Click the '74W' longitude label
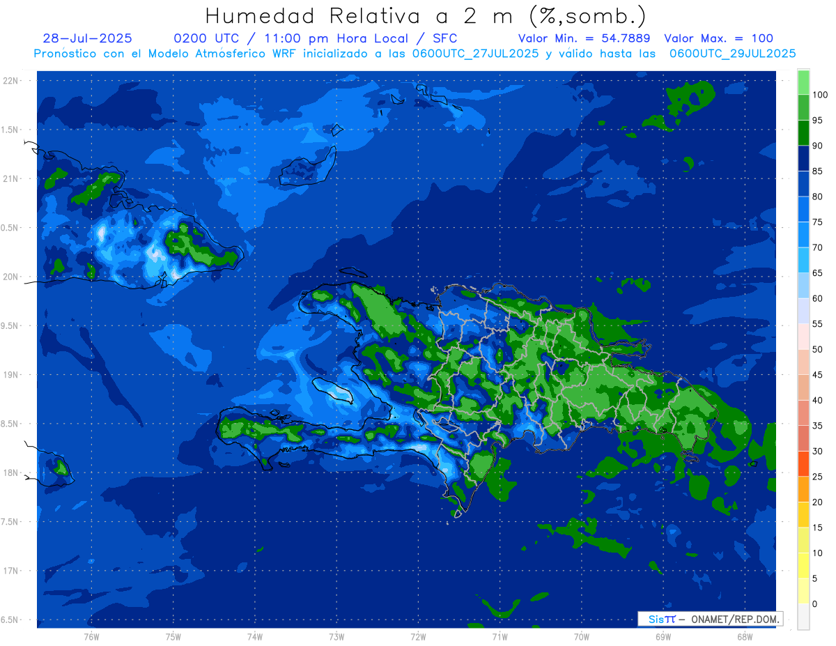This screenshot has width=836, height=646. click(x=254, y=637)
